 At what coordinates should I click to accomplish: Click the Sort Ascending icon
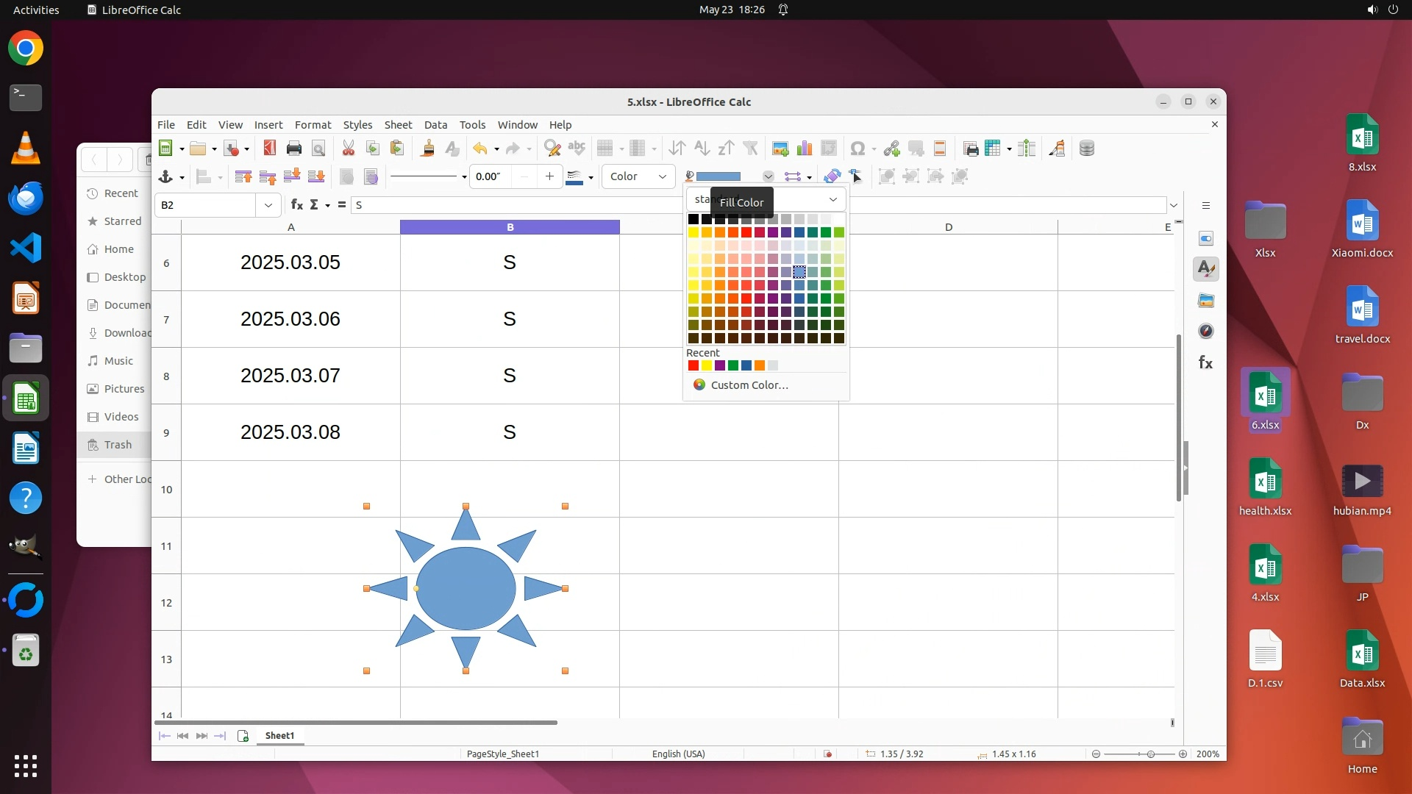(x=702, y=149)
